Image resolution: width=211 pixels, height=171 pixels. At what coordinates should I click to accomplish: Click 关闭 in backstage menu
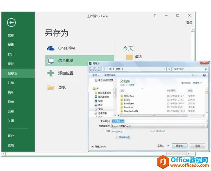(11, 121)
